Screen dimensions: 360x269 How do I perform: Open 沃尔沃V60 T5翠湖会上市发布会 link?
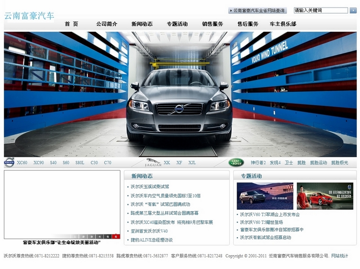click(x=270, y=215)
